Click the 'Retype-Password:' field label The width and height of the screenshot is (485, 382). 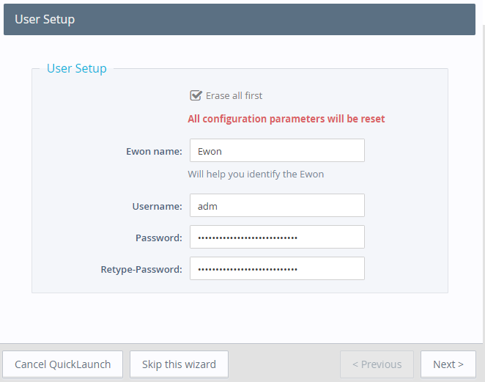tap(141, 269)
